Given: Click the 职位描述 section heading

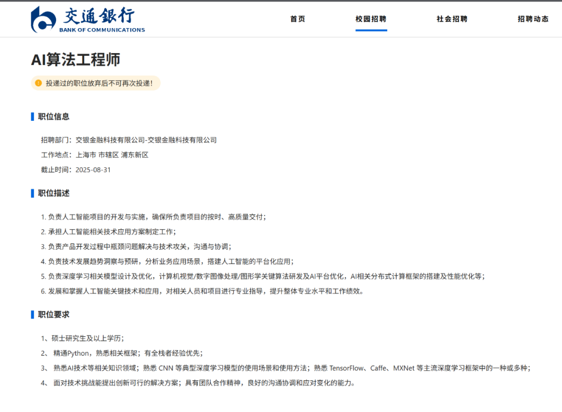Looking at the screenshot, I should [x=54, y=193].
